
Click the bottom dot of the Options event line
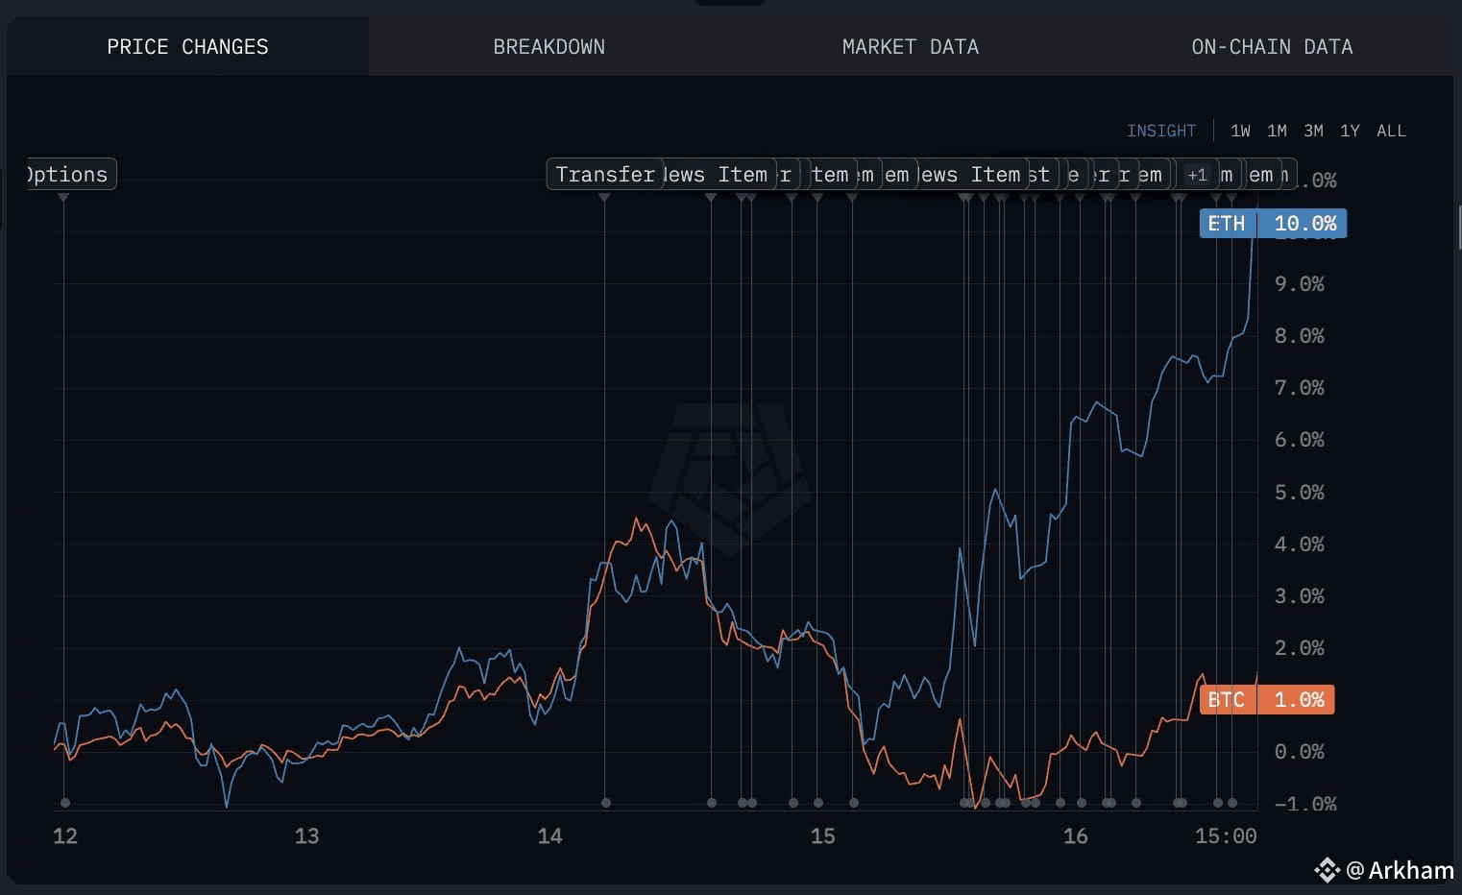pos(65,803)
